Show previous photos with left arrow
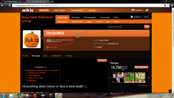Image resolution: width=174 pixels, height=98 pixels. 110,78
